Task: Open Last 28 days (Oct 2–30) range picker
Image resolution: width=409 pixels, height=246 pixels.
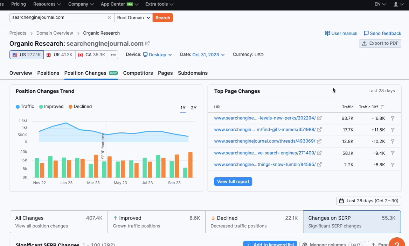Action: (x=369, y=201)
